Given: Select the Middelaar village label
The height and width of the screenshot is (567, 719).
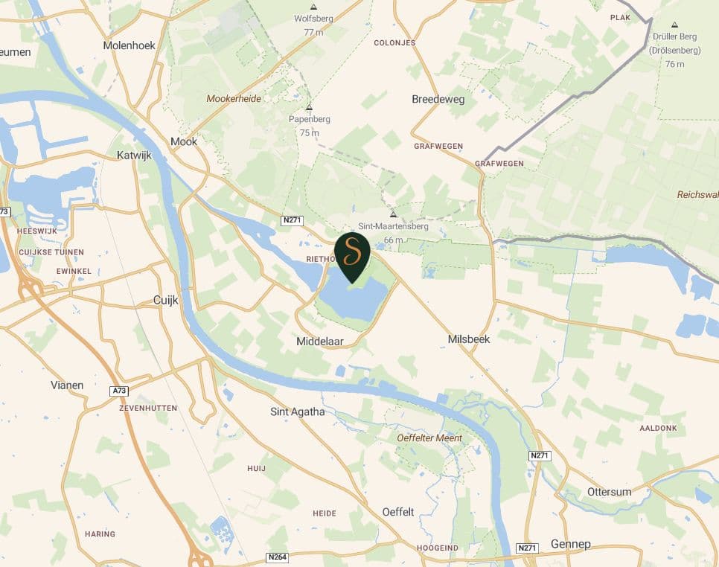Looking at the screenshot, I should click(x=319, y=342).
